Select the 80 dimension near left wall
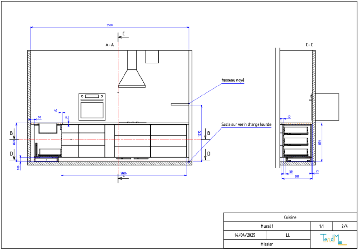The image size is (358, 249). 39,117
